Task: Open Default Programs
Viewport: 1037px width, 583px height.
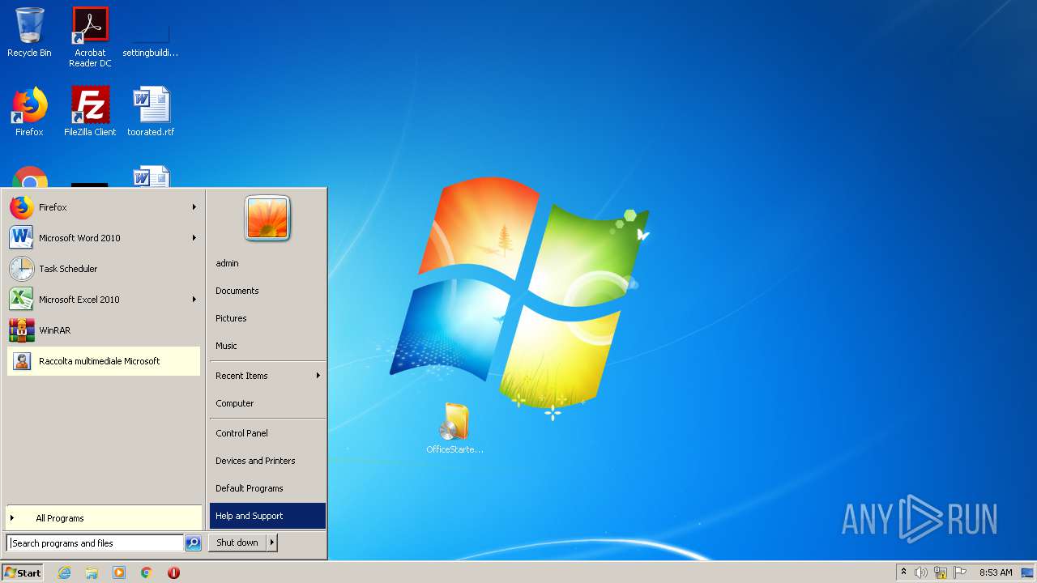Action: point(267,488)
